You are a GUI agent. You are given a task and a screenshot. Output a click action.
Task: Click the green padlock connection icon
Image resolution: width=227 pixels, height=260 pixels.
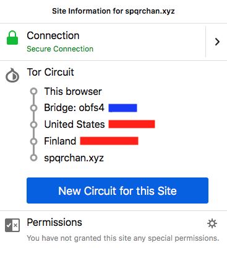tap(12, 38)
